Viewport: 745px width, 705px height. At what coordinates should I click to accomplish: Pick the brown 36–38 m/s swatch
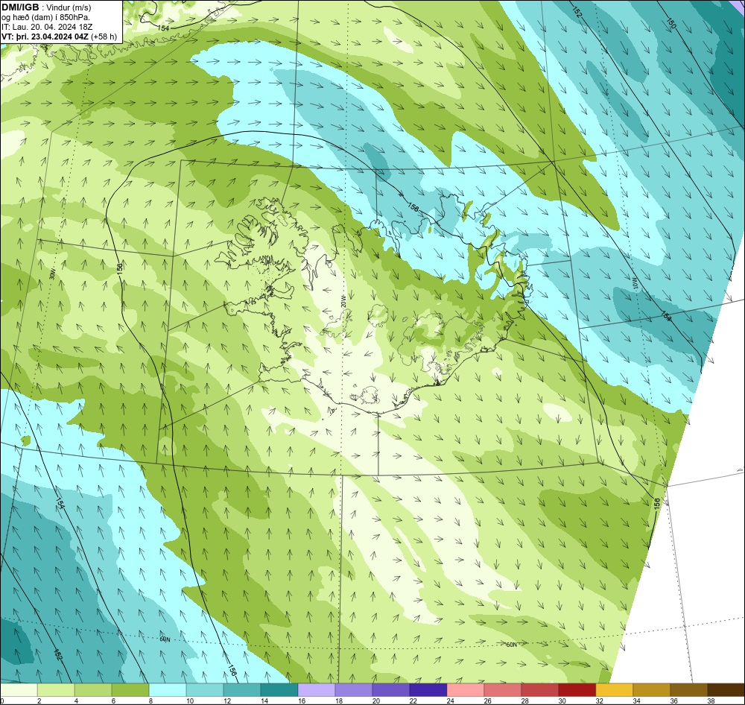coord(689,690)
